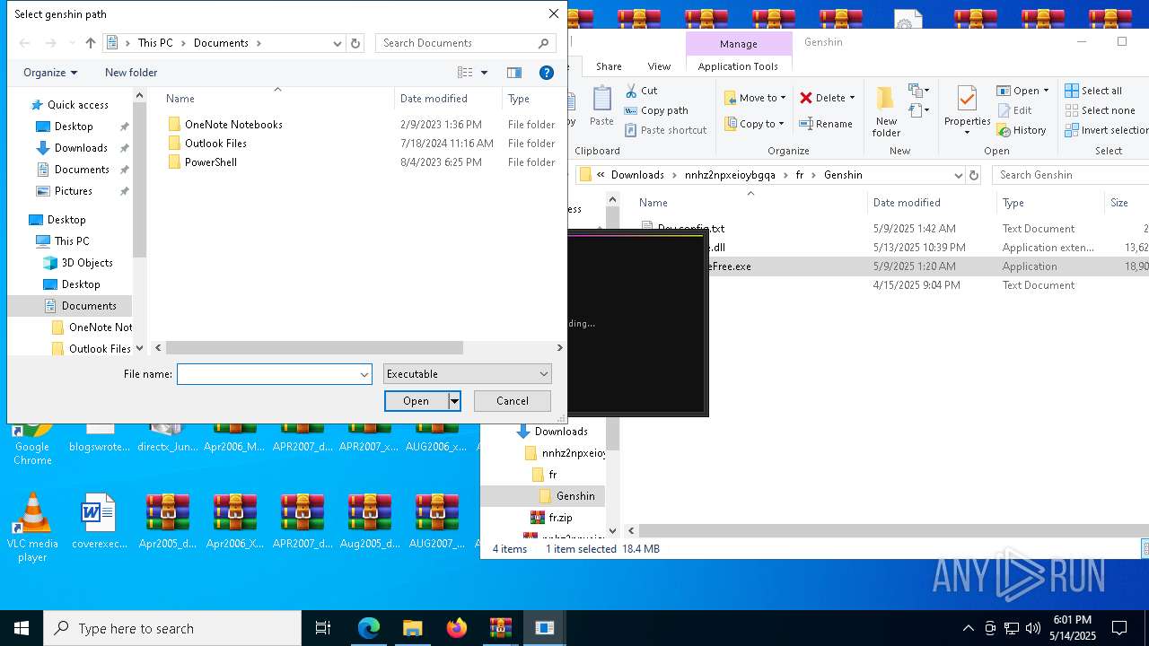
Task: Go up one folder level in dialog
Action: (x=90, y=43)
